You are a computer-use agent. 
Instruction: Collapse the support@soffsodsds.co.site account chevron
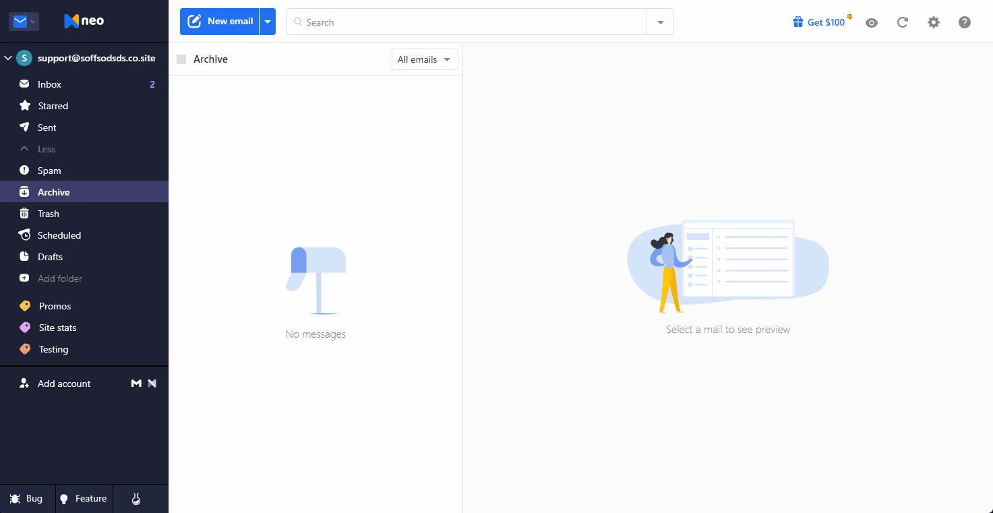pos(8,58)
